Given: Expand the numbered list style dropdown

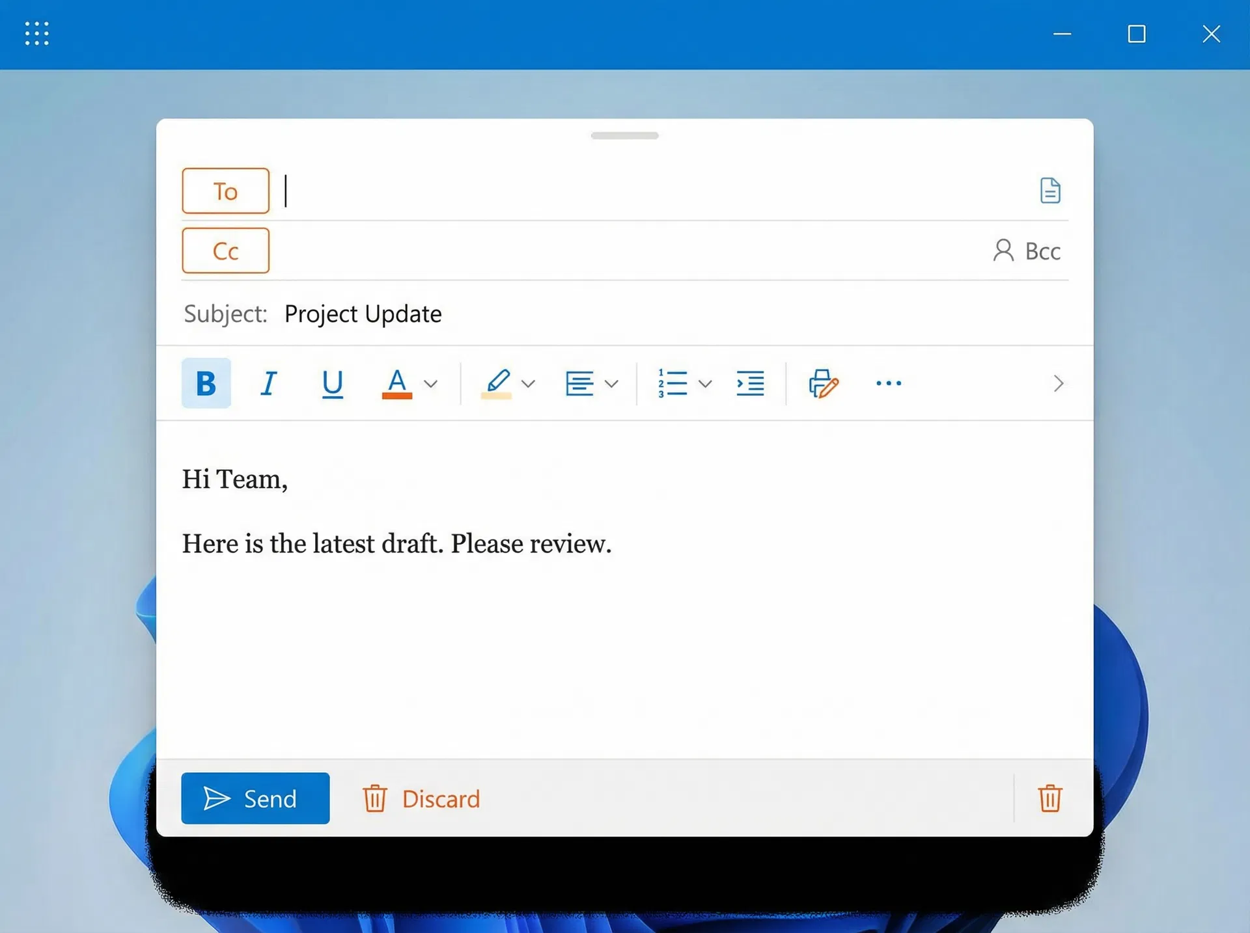Looking at the screenshot, I should point(705,384).
